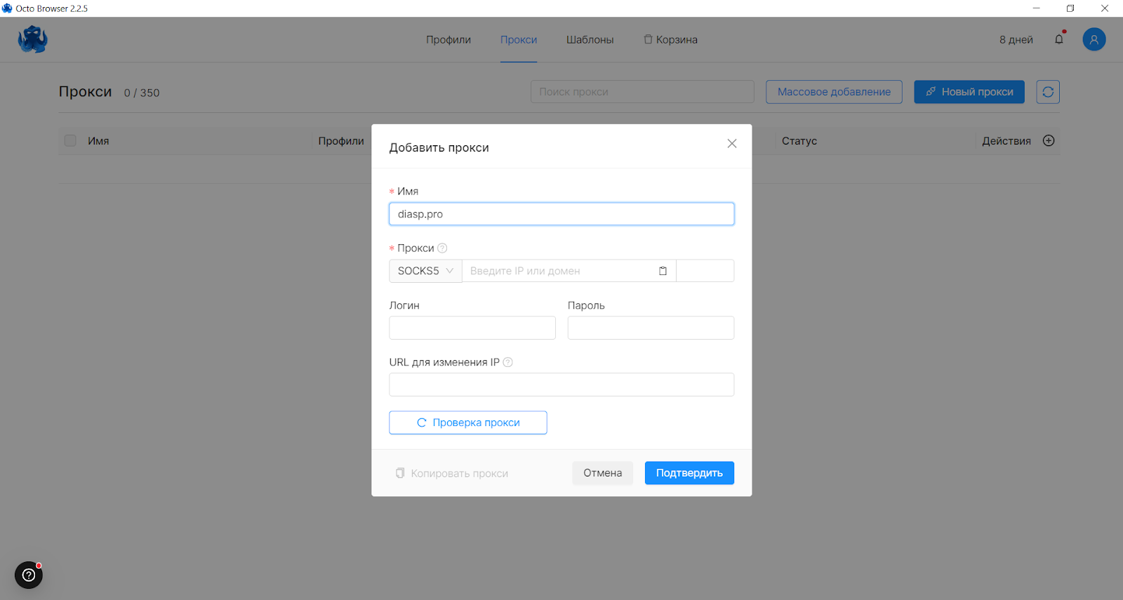Click the 8 дней subscription text
1123x600 pixels.
1016,40
